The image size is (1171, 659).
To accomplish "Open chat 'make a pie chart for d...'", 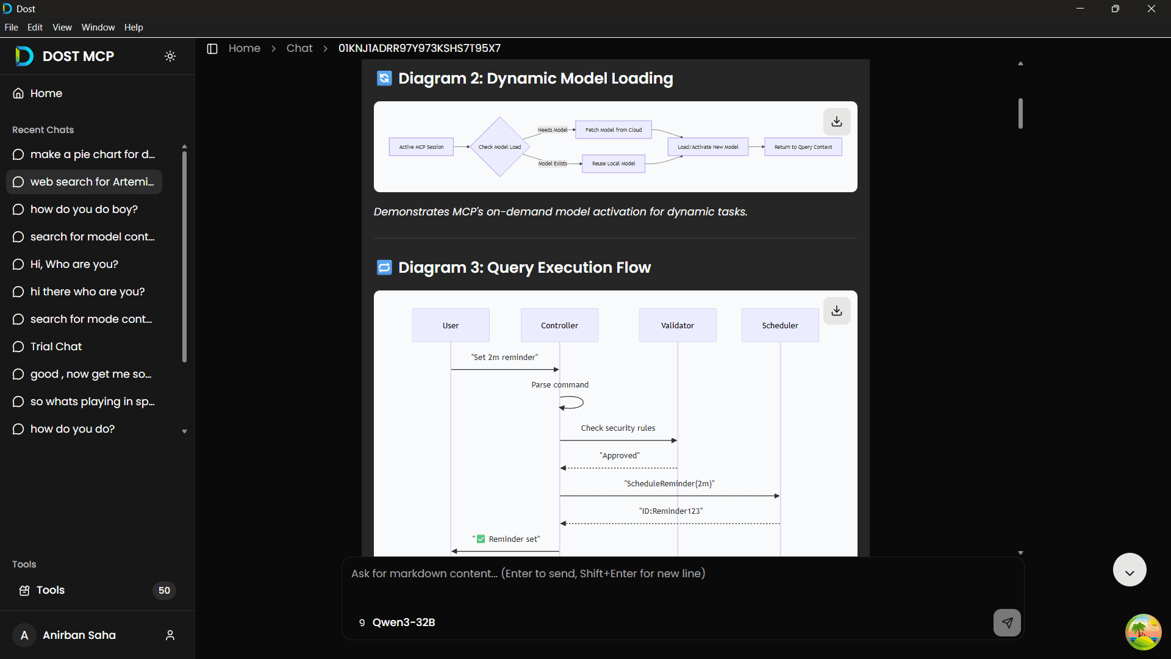I will click(x=84, y=154).
